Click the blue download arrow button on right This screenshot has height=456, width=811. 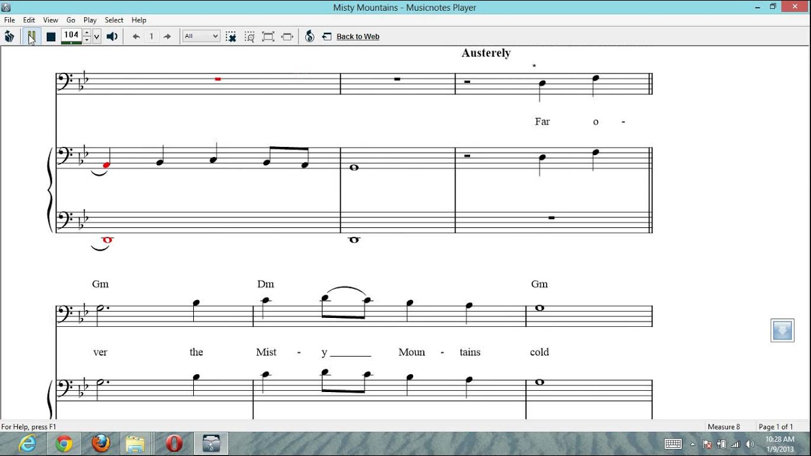[782, 331]
